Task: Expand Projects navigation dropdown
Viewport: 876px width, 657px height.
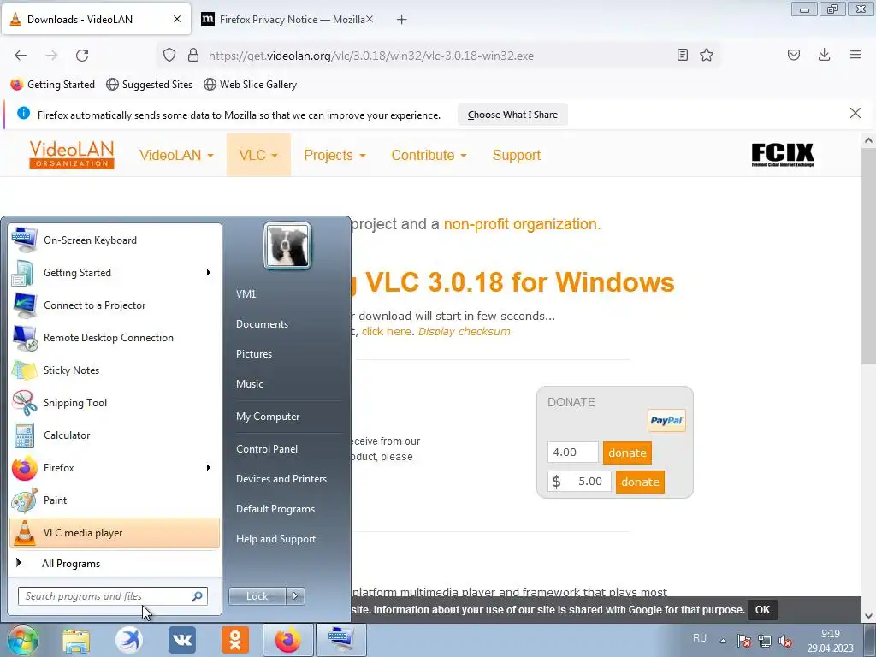Action: 334,156
